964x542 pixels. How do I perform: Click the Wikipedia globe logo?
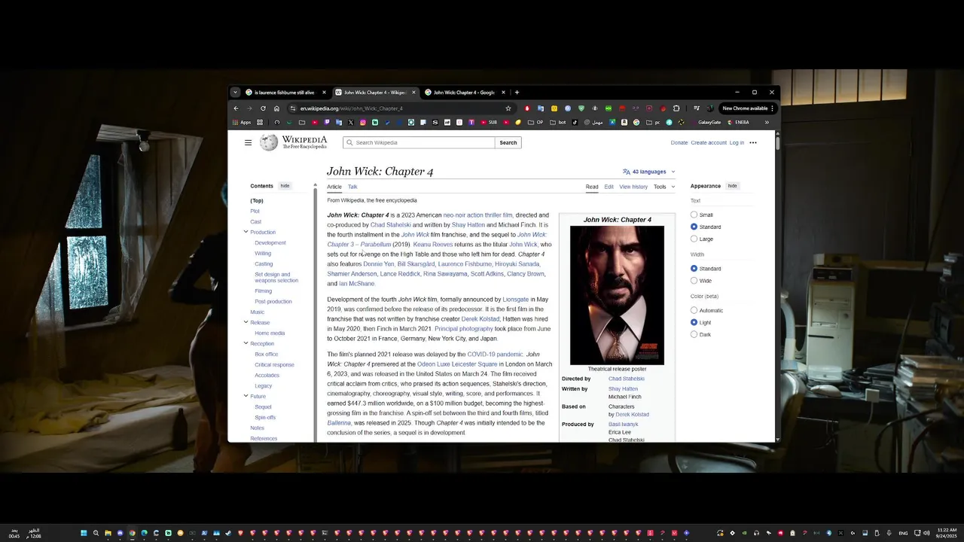pyautogui.click(x=269, y=142)
